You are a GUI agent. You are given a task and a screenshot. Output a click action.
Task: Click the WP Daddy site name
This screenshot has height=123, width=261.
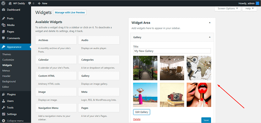tap(19, 3)
